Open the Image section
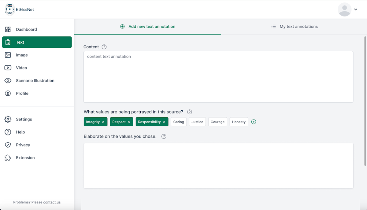This screenshot has height=210, width=367. pos(37,55)
